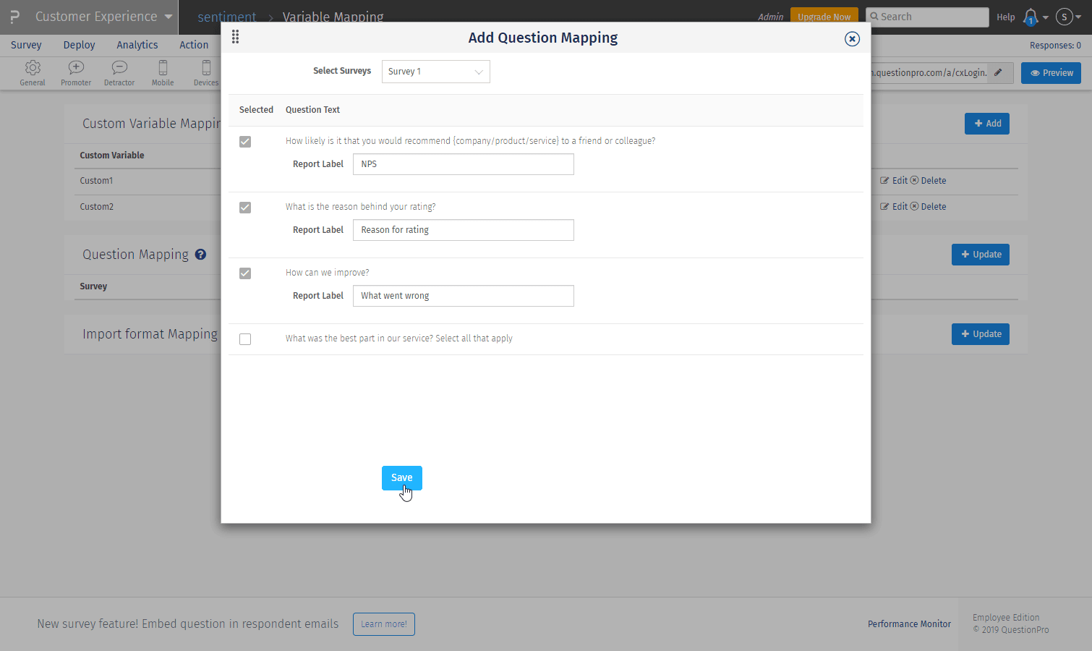Image resolution: width=1092 pixels, height=651 pixels.
Task: Select the Detractor speech bubble icon
Action: [x=119, y=68]
